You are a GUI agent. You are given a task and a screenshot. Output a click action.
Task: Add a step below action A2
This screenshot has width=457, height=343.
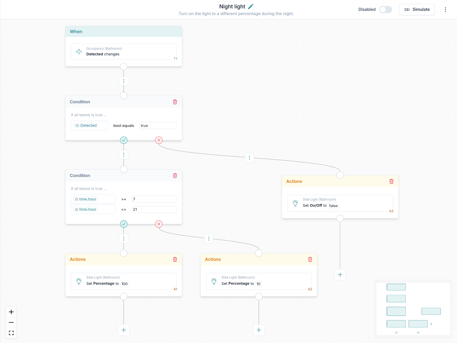(x=259, y=330)
